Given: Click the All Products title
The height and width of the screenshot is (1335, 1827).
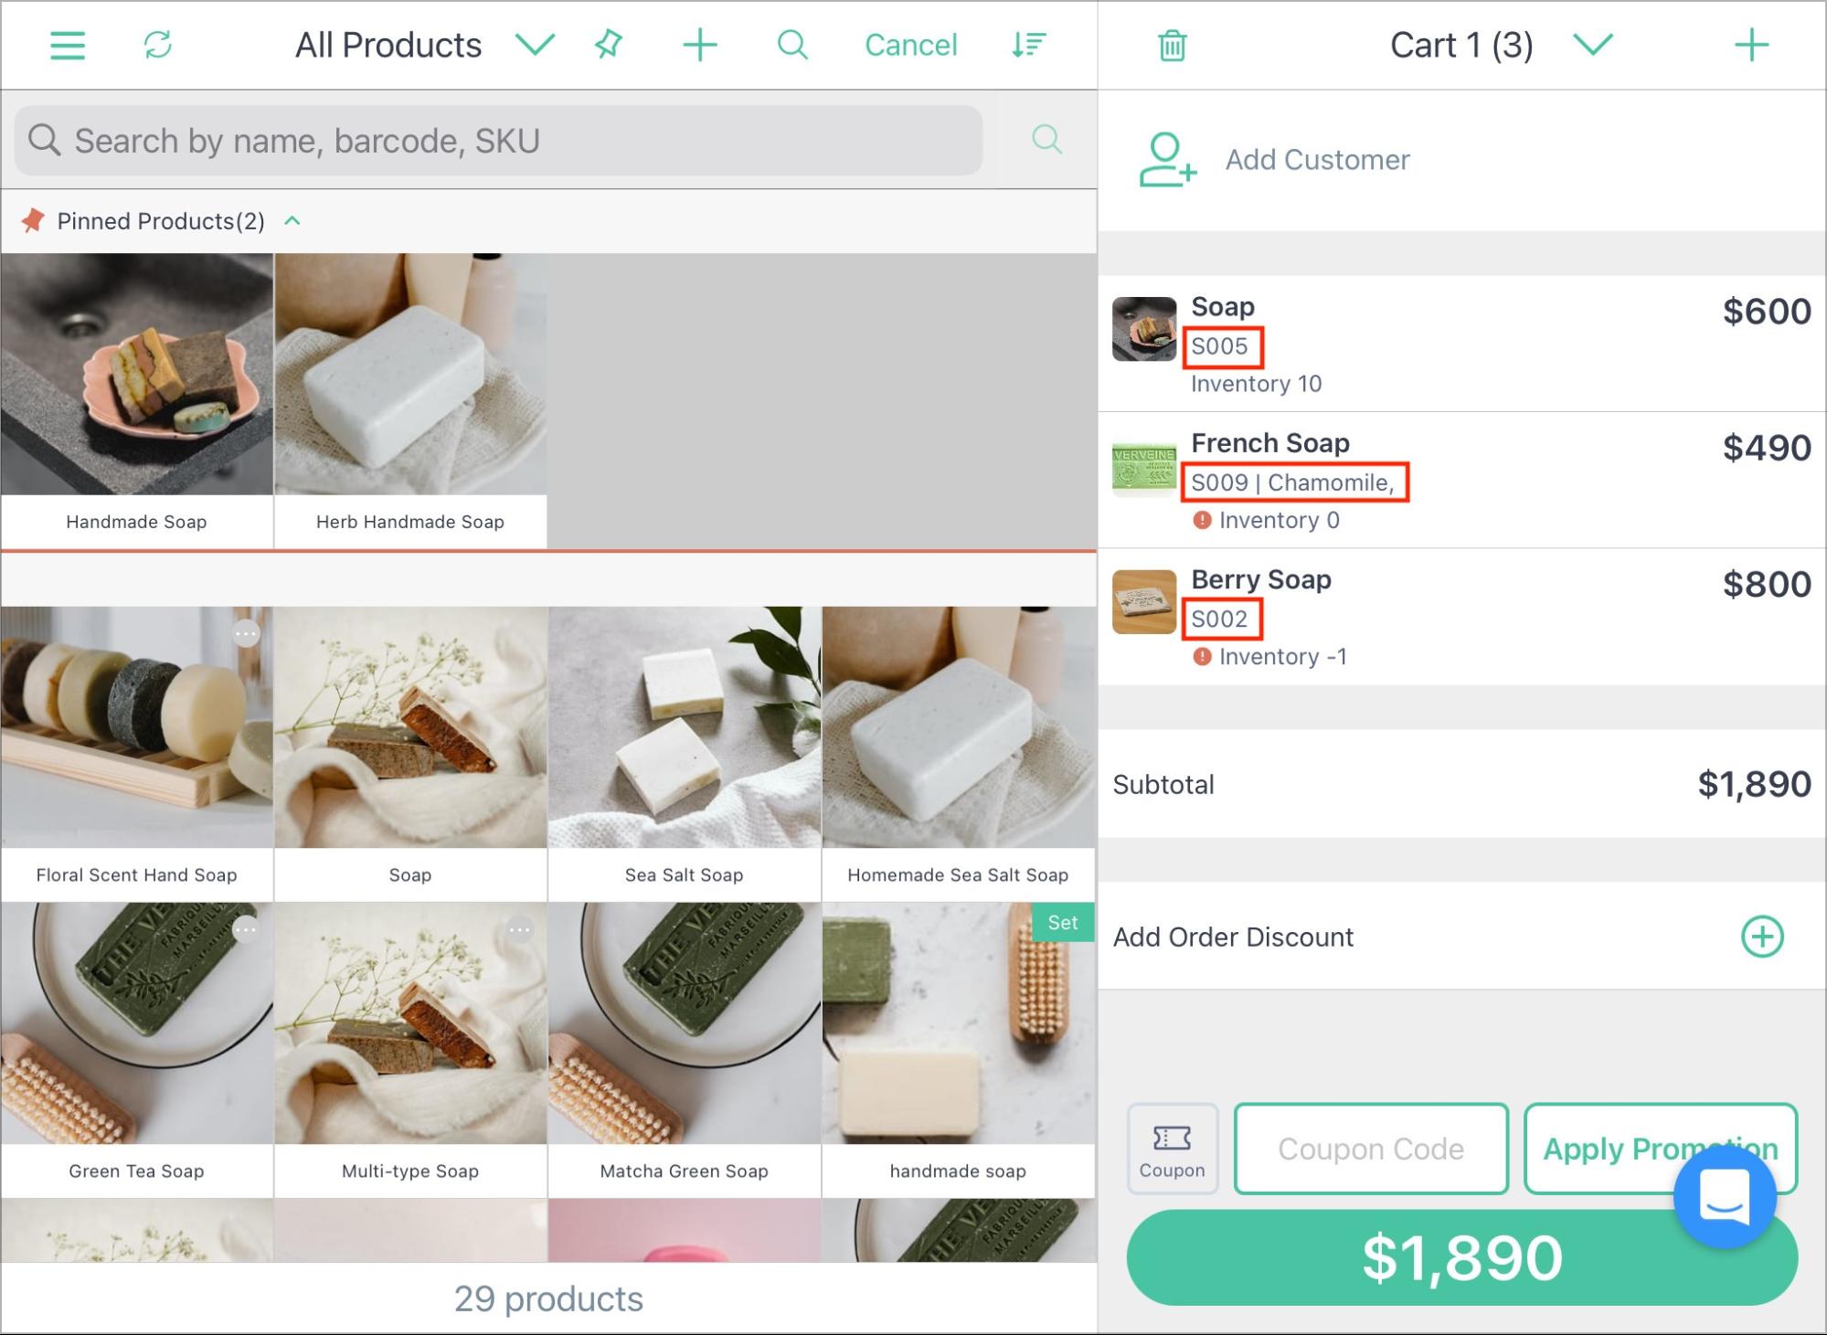Looking at the screenshot, I should pos(388,45).
